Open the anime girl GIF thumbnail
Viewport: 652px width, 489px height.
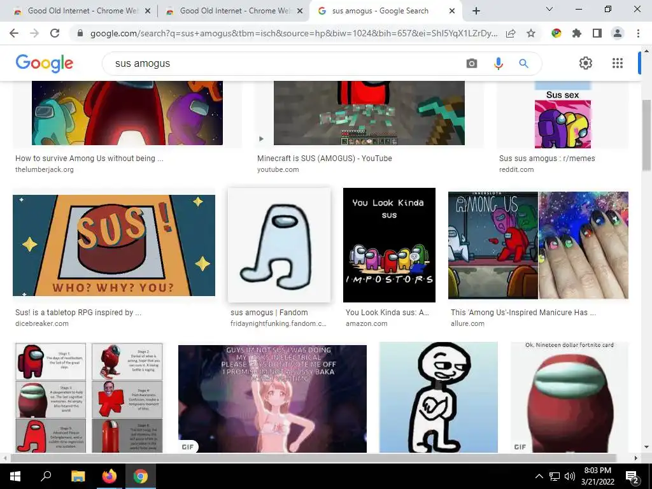pos(273,399)
